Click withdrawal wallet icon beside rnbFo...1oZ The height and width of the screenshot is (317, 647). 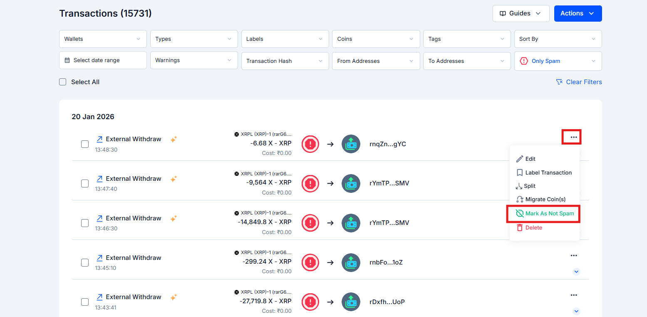[x=351, y=262]
